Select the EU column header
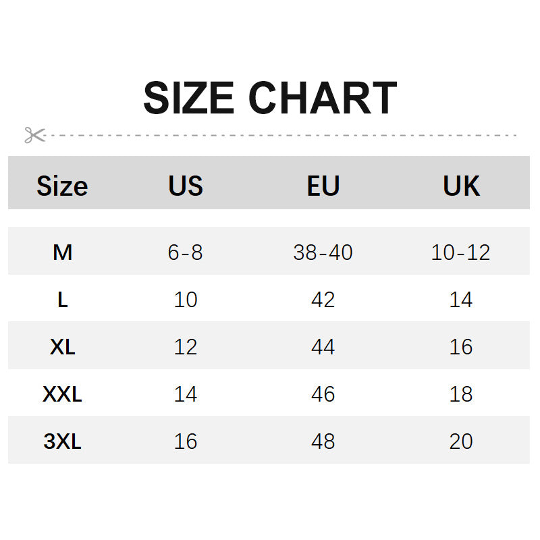Screen dimensions: 540x540 (323, 186)
